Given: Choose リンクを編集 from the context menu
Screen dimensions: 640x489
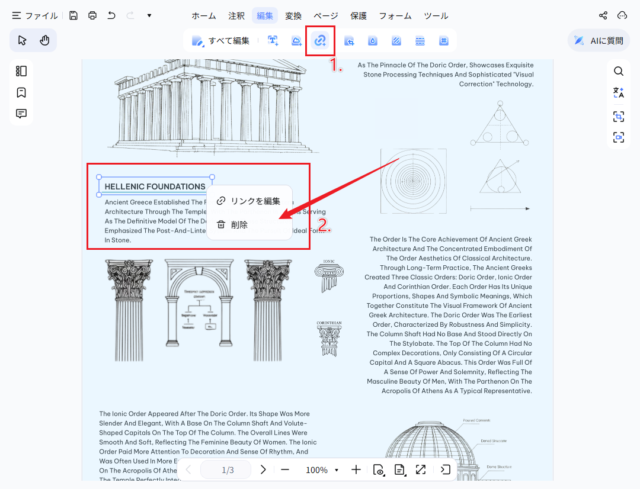Looking at the screenshot, I should (x=249, y=201).
